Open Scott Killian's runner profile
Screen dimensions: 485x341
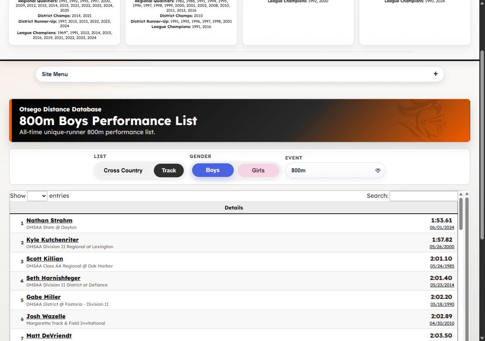point(44,259)
